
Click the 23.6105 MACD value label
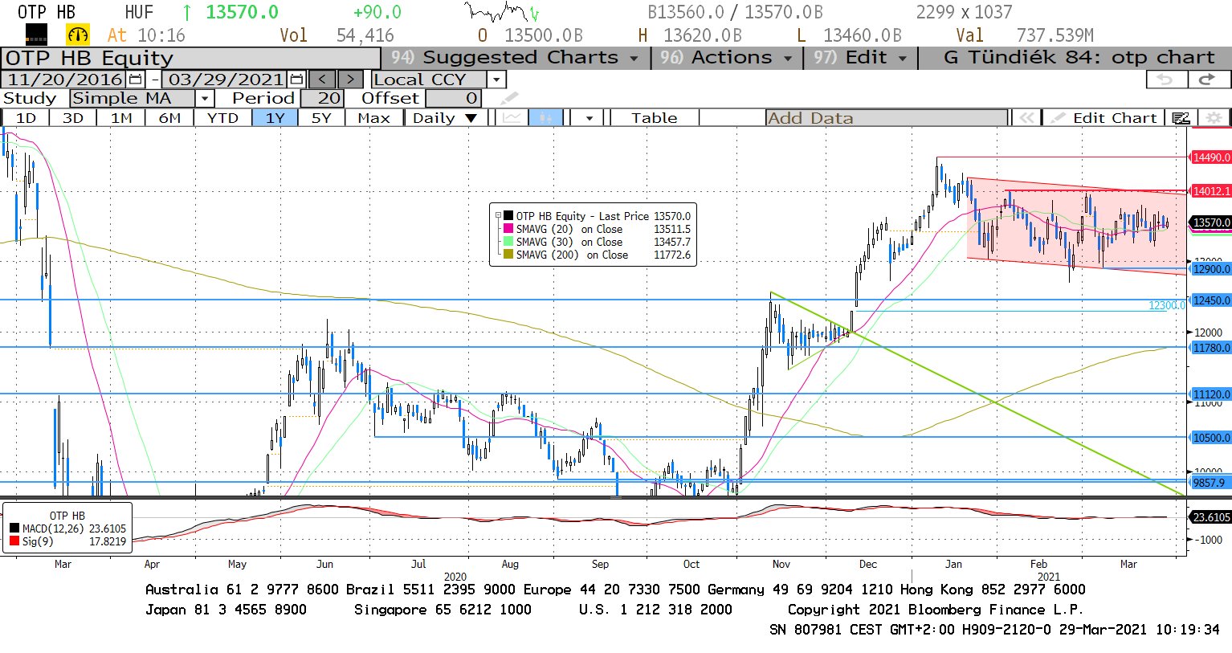(1210, 517)
